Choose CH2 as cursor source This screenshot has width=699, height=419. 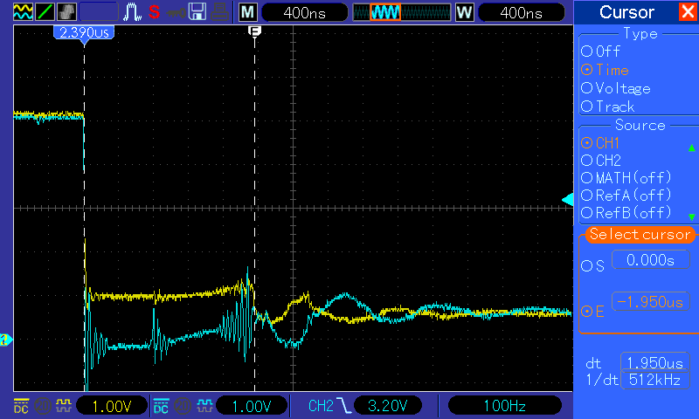pyautogui.click(x=601, y=161)
